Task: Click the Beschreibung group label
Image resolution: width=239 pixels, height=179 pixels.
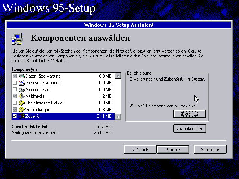Action: pyautogui.click(x=139, y=73)
